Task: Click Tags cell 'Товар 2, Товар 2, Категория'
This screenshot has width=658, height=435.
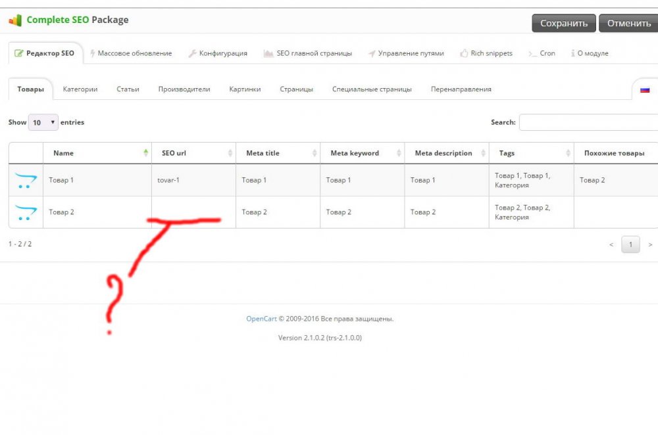Action: click(531, 212)
